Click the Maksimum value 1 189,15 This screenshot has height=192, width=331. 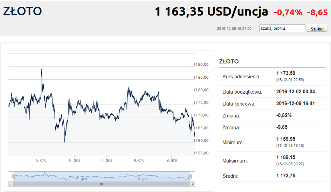click(x=286, y=157)
